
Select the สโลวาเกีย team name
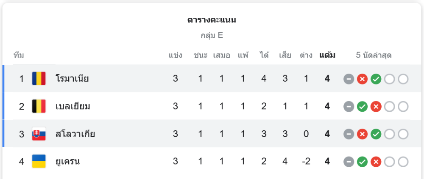coord(75,134)
